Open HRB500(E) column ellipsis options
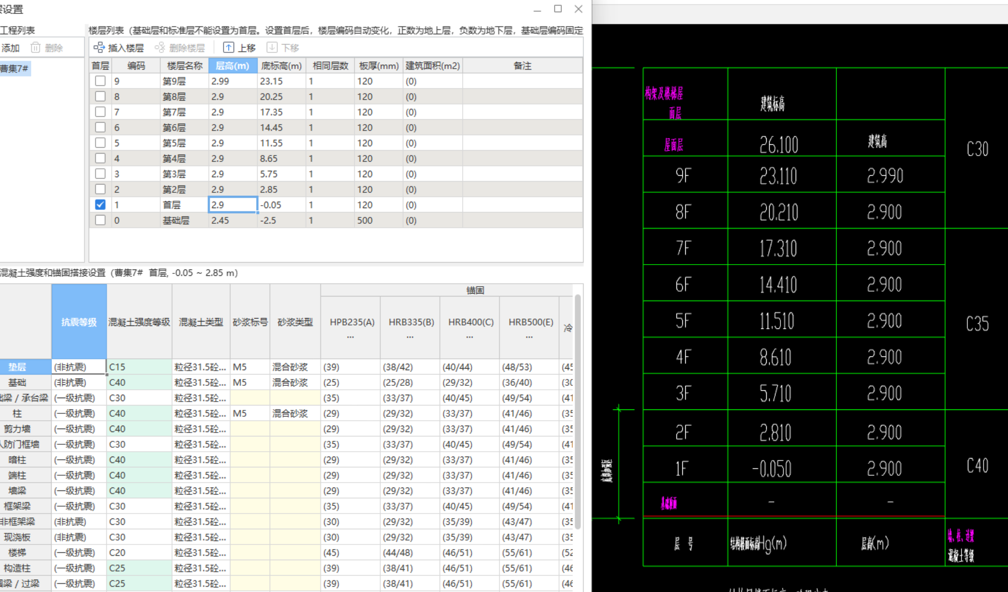 [x=529, y=337]
